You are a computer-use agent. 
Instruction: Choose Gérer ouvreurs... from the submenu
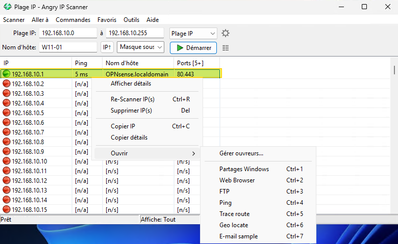pyautogui.click(x=241, y=153)
